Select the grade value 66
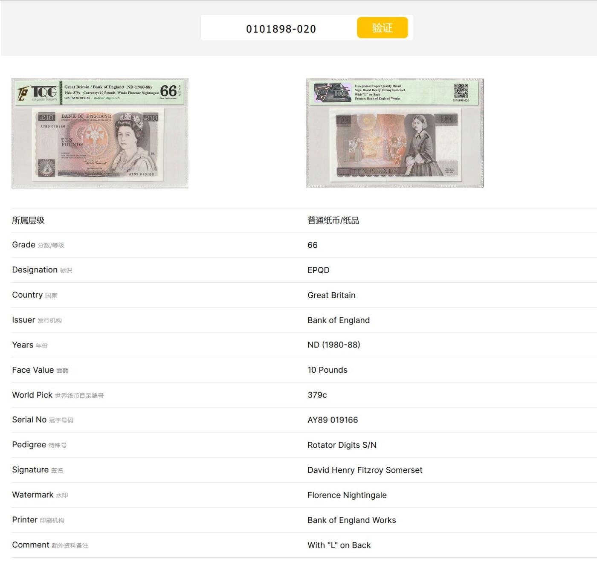 313,245
